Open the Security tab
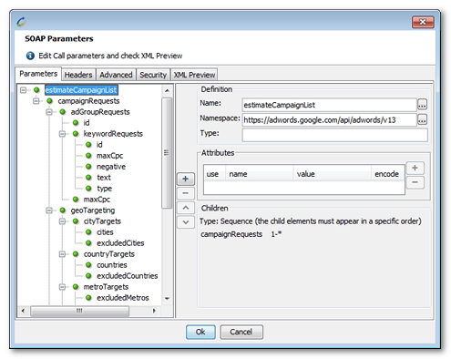This screenshot has width=451, height=359. (x=153, y=75)
